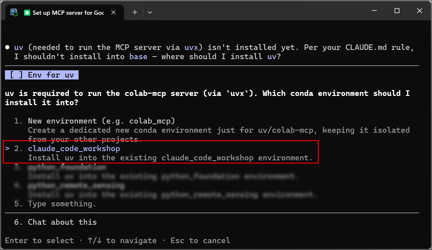432x250 pixels.
Task: Open a new terminal tab with plus
Action: click(135, 12)
